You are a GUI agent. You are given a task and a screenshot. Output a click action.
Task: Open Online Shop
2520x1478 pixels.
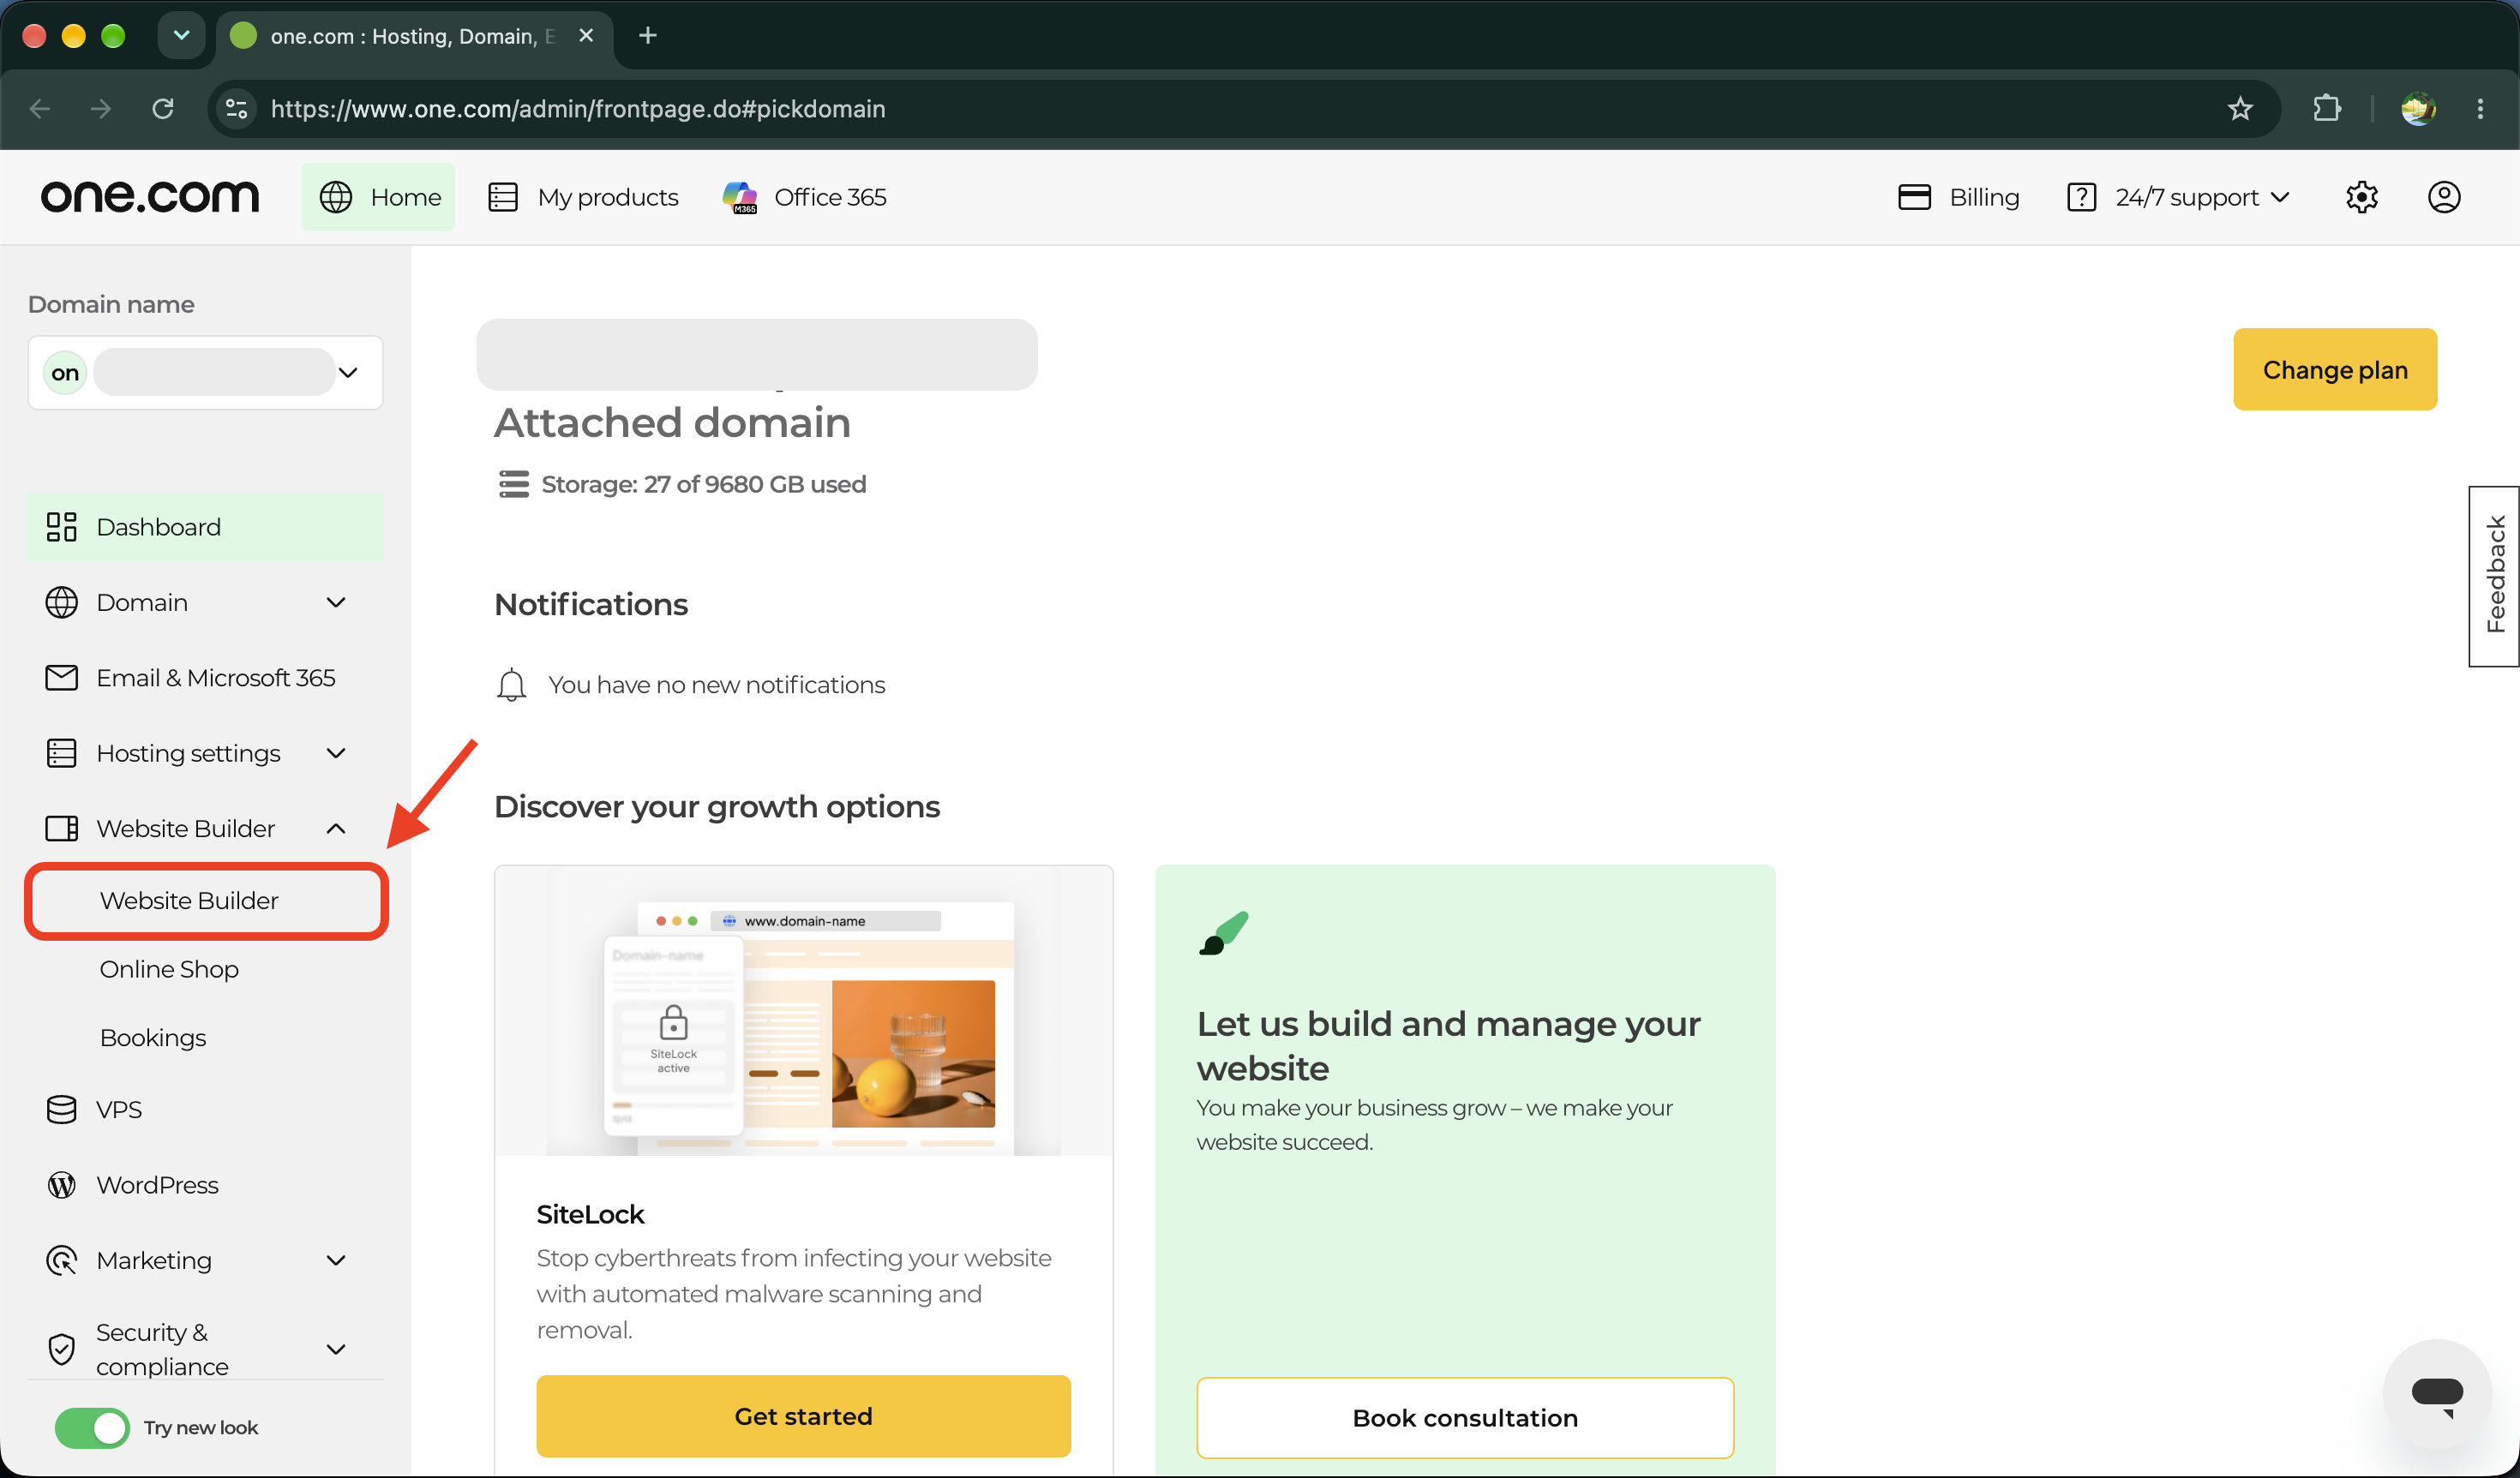(169, 969)
